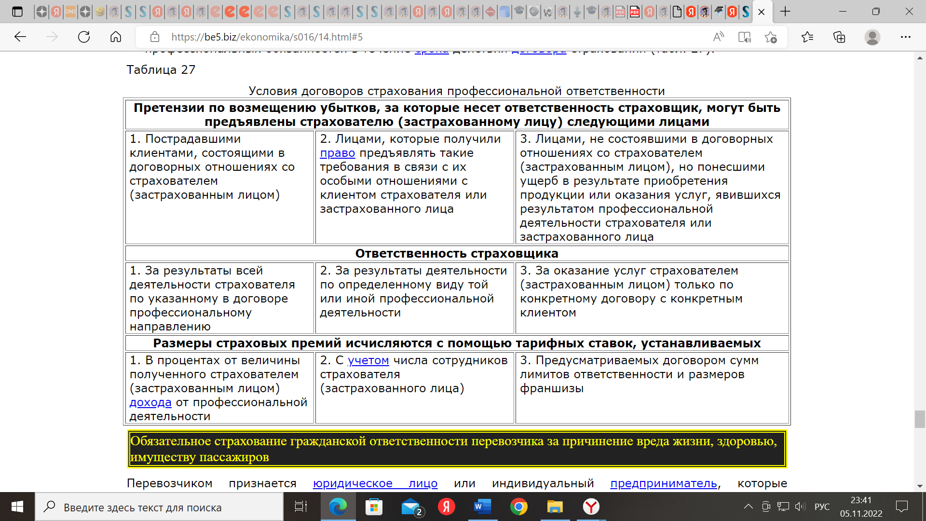Follow the 'дохода' link

[150, 402]
